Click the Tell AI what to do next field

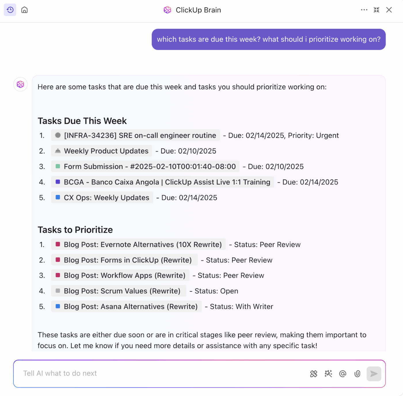[115, 373]
